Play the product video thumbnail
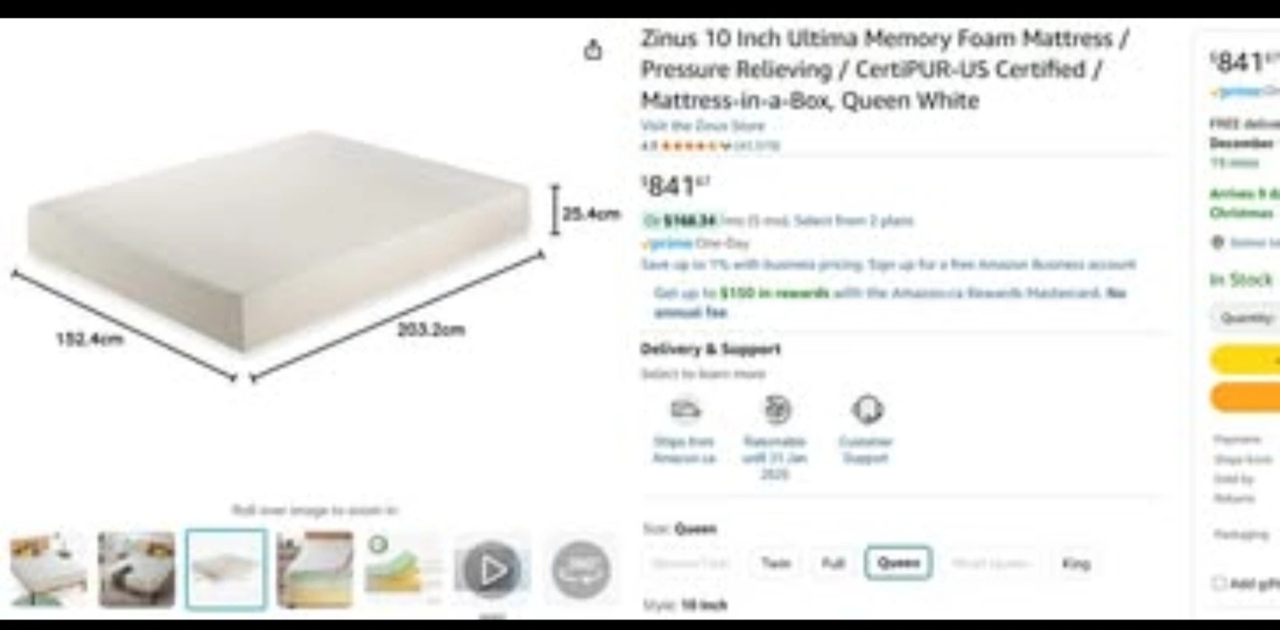The image size is (1280, 630). point(491,570)
